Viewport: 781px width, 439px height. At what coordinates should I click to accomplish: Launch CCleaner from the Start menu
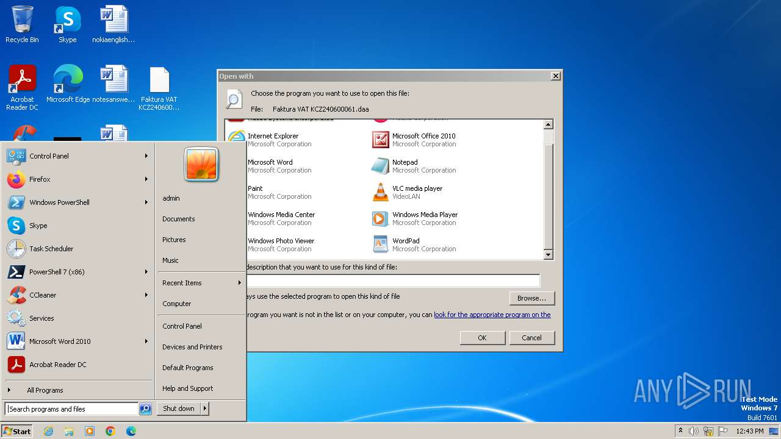tap(78, 295)
